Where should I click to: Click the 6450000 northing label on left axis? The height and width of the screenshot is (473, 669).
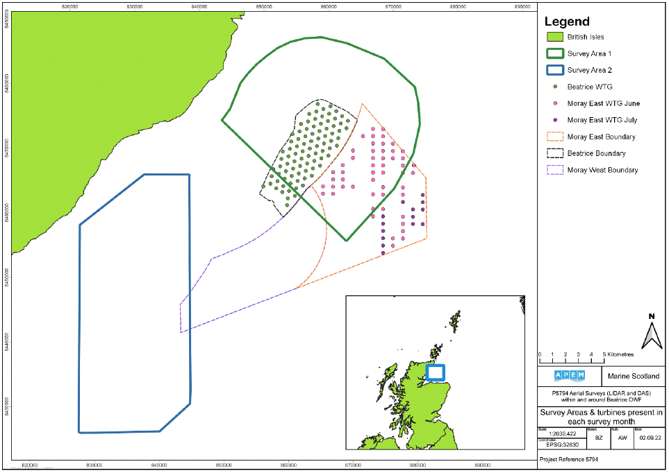[6, 277]
